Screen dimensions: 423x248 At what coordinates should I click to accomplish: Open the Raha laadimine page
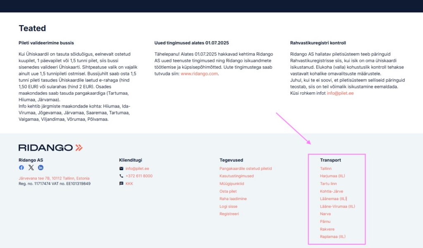(233, 199)
